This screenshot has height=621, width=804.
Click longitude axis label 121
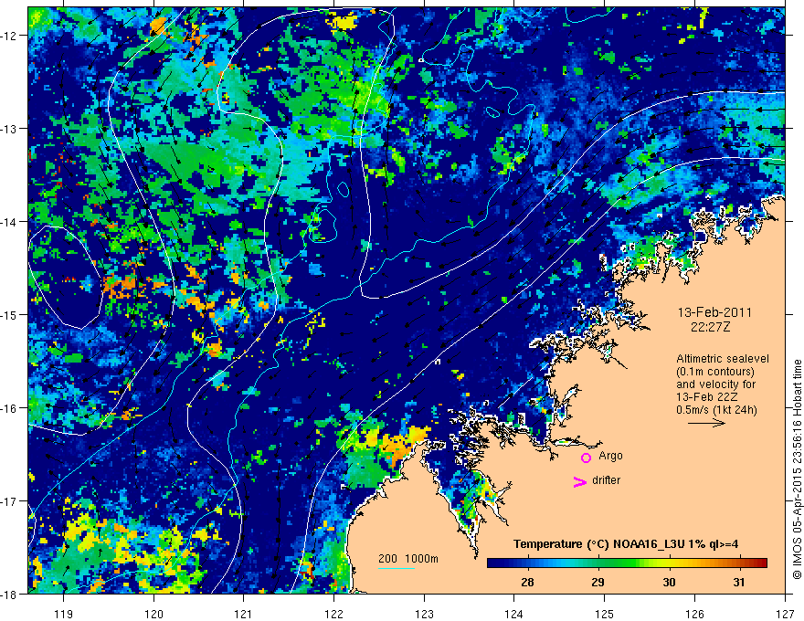click(244, 614)
